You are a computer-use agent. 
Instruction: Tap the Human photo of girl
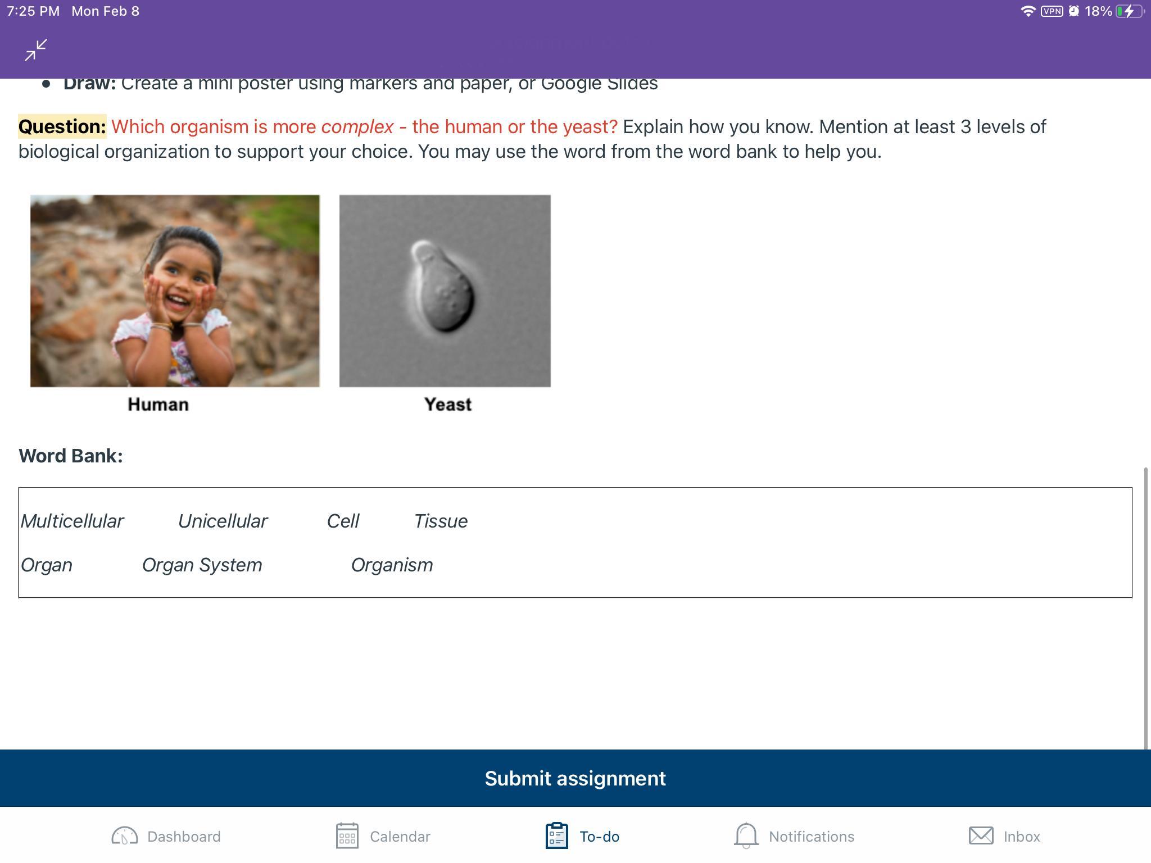point(175,290)
